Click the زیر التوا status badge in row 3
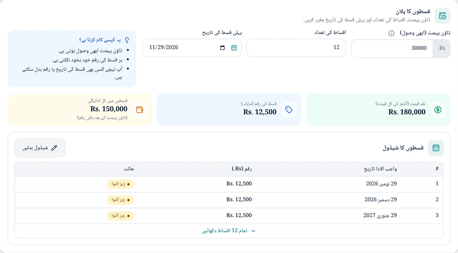Image resolution: width=458 pixels, height=253 pixels. 121,215
